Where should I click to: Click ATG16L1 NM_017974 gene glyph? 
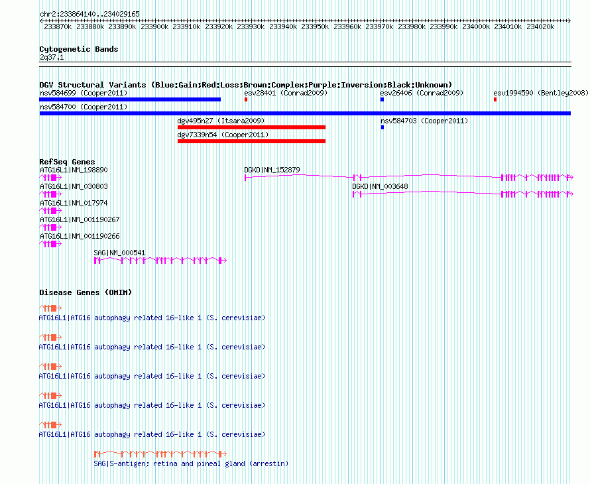[x=50, y=211]
